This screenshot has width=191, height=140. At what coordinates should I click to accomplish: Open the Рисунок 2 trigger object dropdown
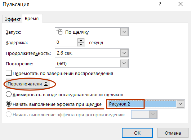point(180,104)
